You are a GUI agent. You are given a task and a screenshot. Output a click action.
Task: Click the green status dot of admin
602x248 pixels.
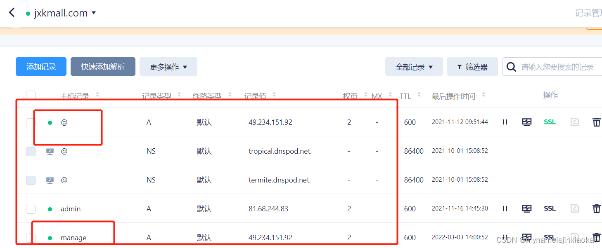coord(50,209)
